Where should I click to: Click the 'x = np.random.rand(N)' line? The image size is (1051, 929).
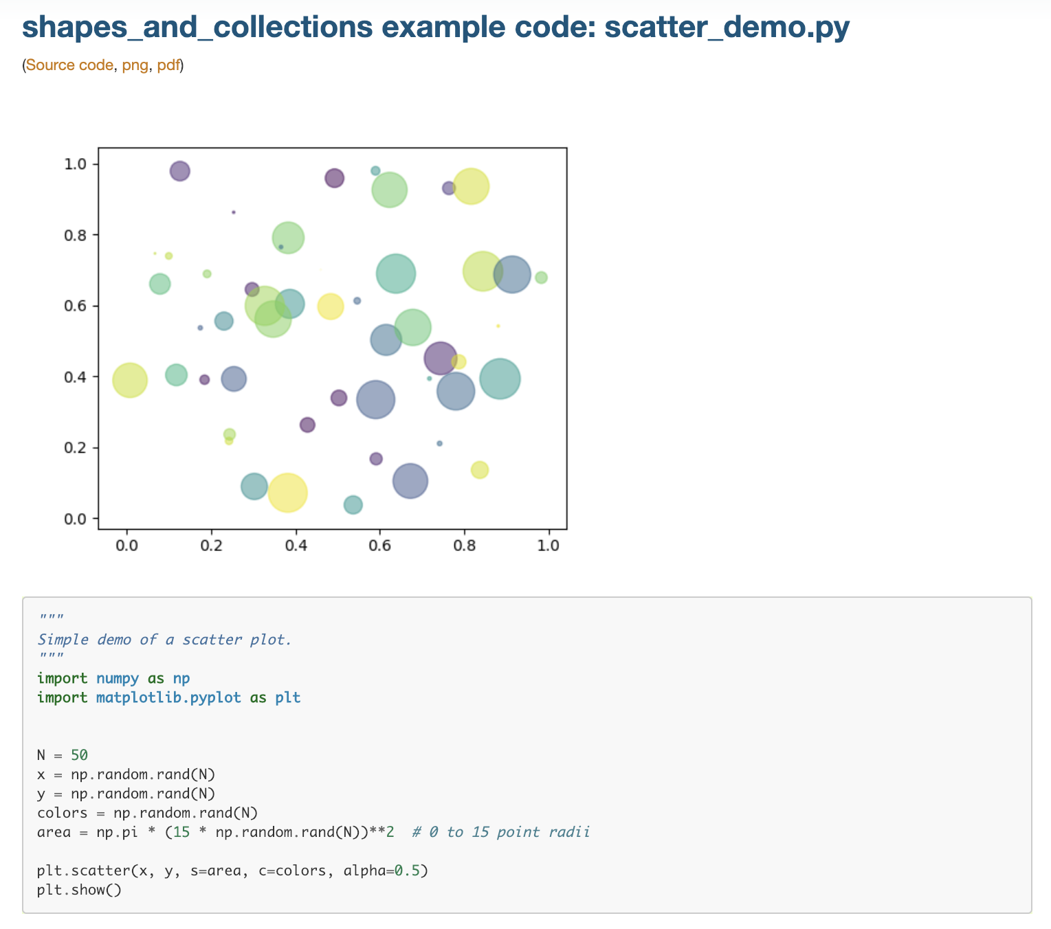click(126, 774)
